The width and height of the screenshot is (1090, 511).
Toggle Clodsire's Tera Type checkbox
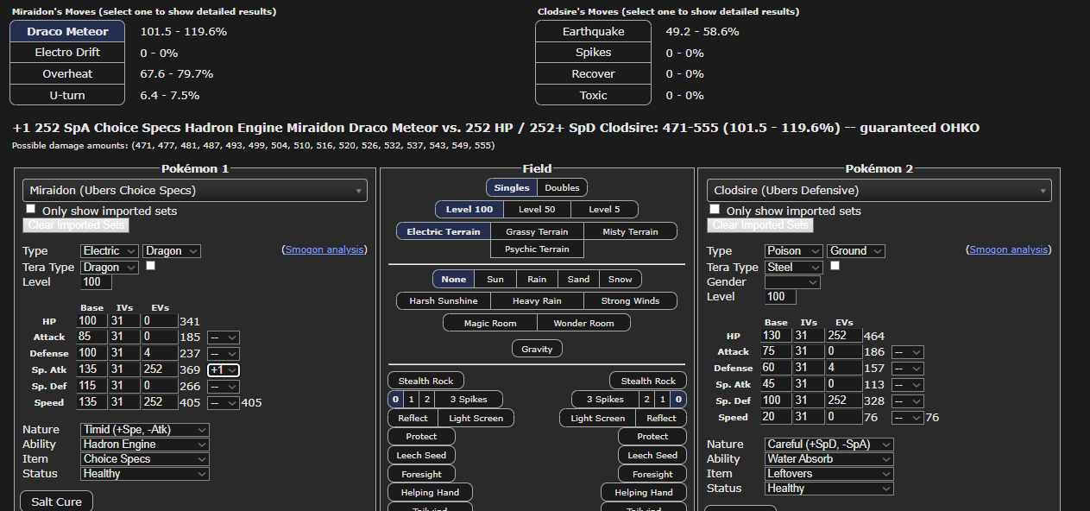(835, 266)
